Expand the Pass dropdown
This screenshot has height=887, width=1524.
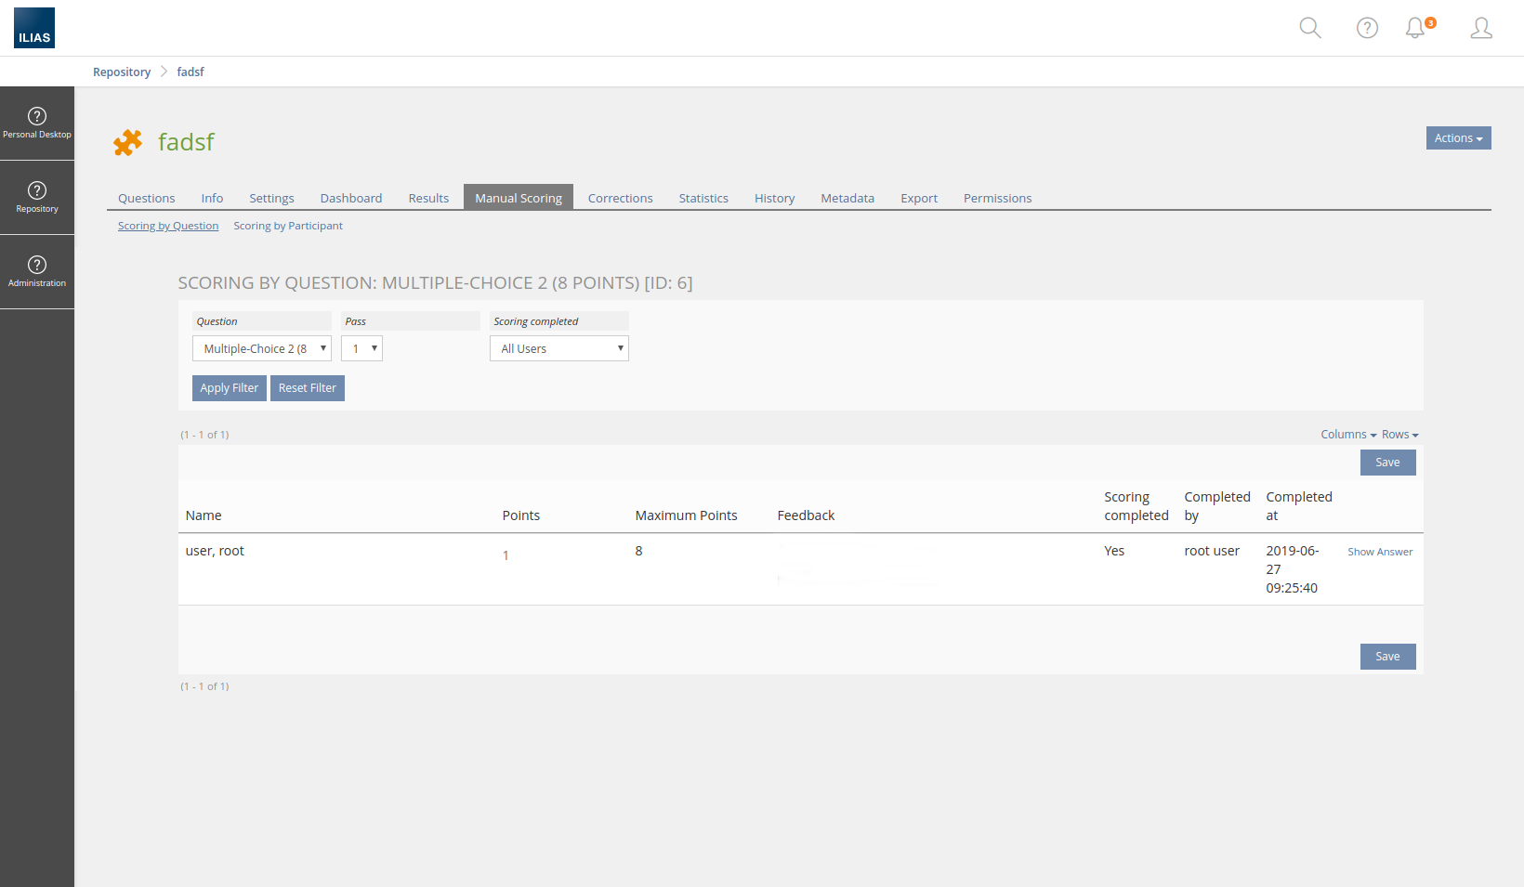click(x=361, y=348)
